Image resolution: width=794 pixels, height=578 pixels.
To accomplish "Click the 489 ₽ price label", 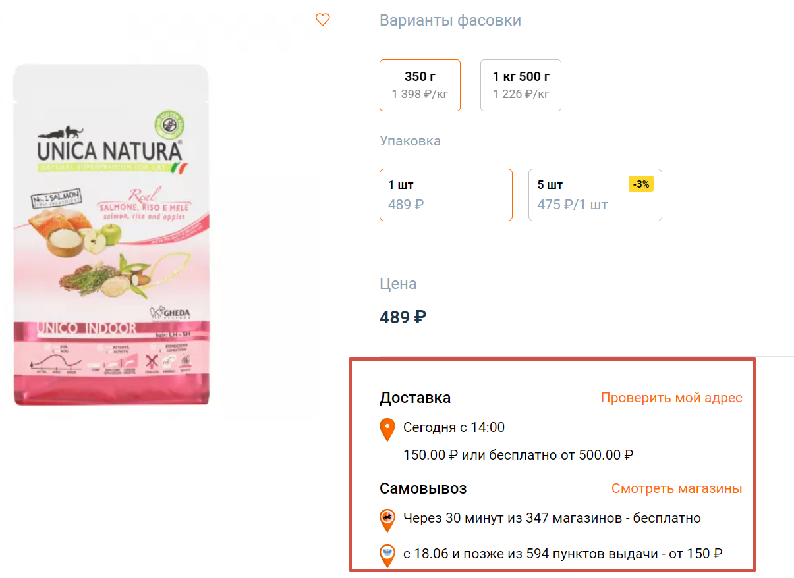I will (x=403, y=317).
